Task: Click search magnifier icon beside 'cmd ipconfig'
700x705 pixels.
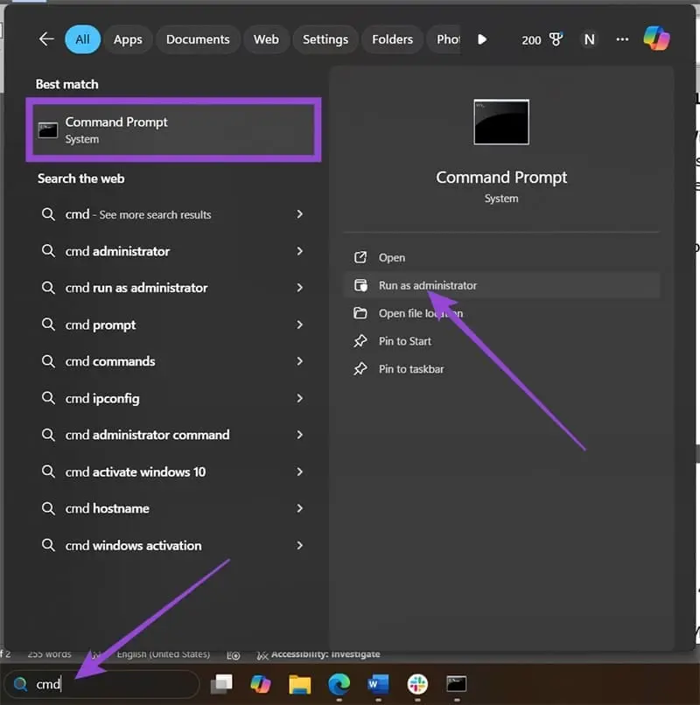Action: click(x=48, y=398)
